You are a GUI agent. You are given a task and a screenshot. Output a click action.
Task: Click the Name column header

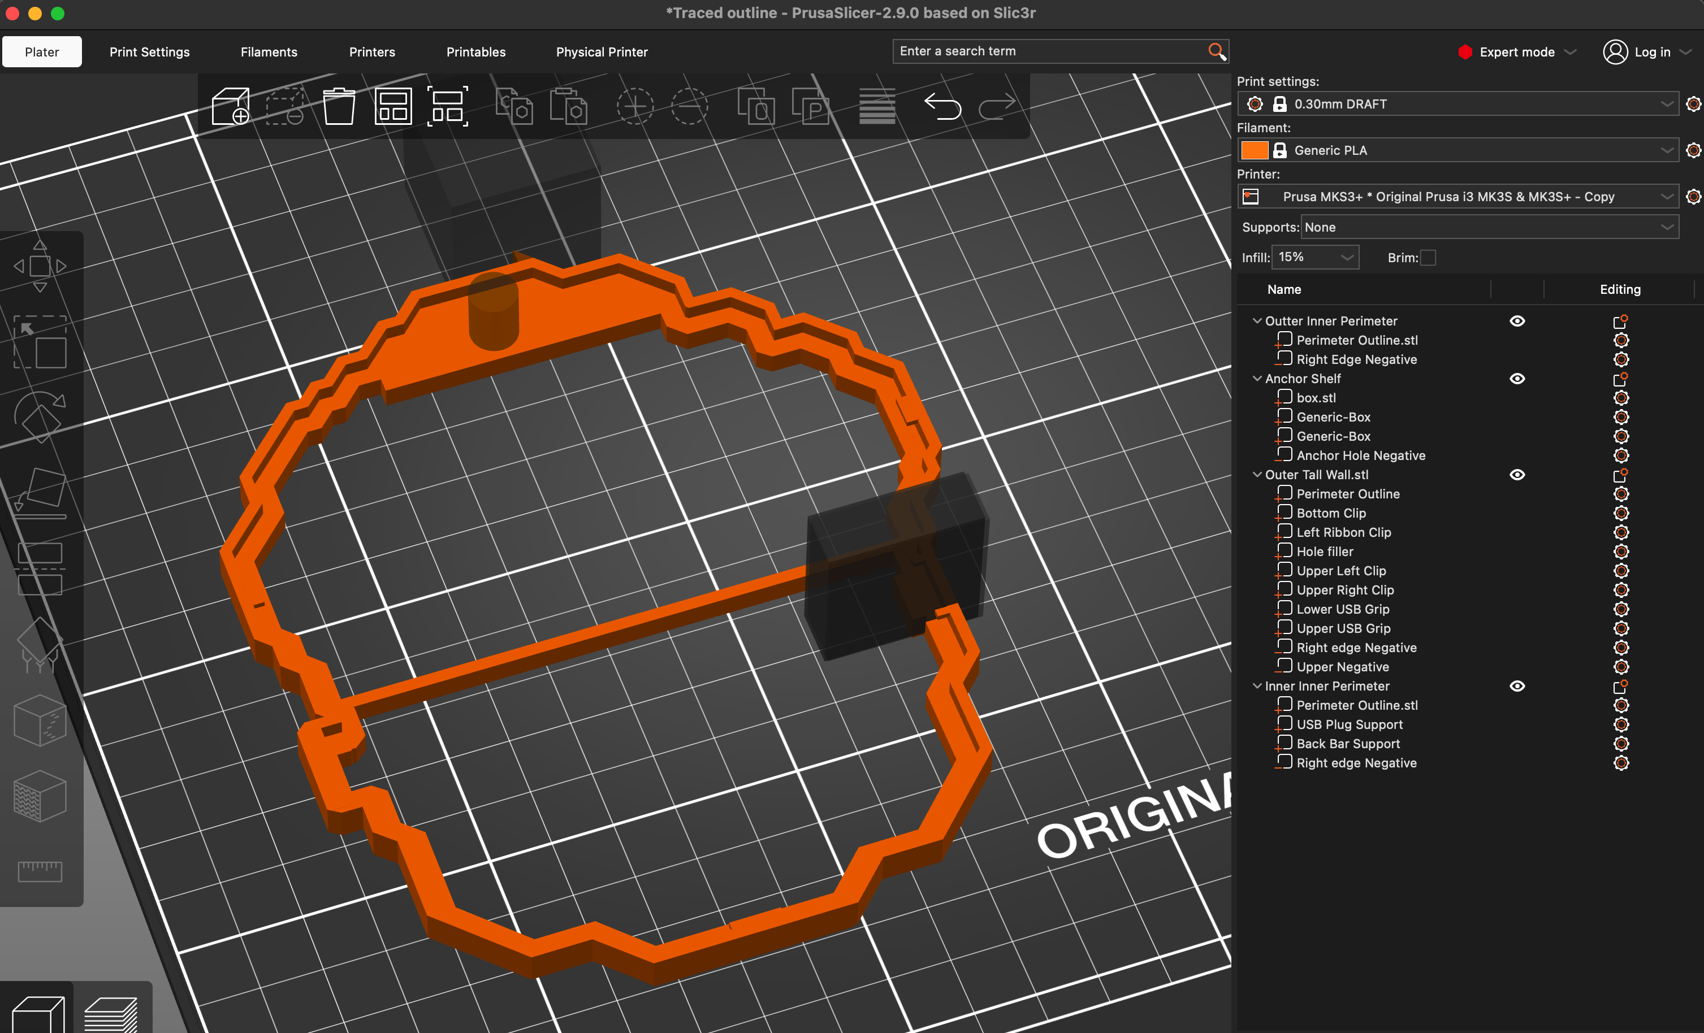point(1285,290)
